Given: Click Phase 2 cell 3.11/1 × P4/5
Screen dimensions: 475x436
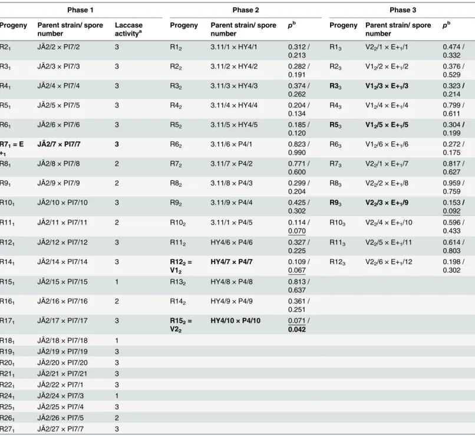Looking at the screenshot, I should pyautogui.click(x=231, y=222).
